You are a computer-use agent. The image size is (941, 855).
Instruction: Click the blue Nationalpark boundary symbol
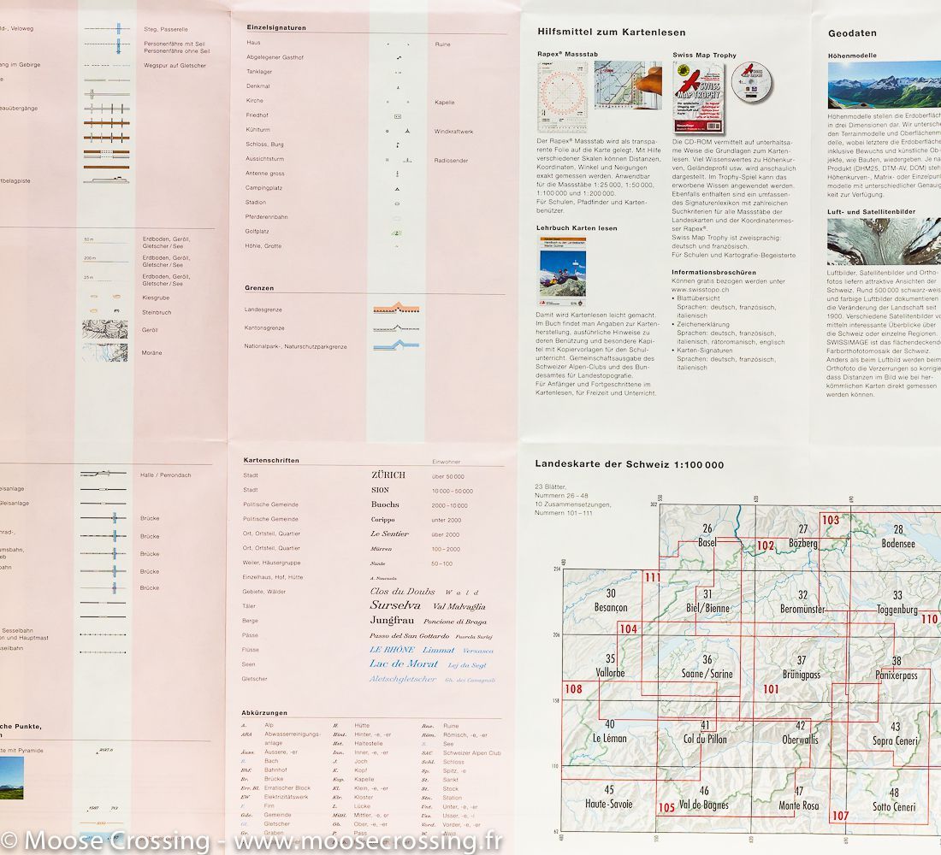pos(395,345)
